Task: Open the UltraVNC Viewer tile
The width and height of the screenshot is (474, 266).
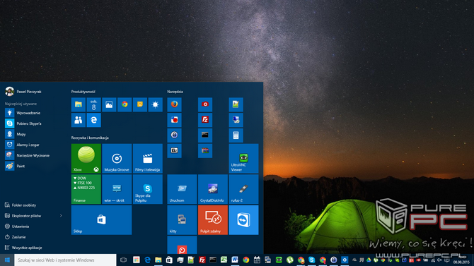Action: click(x=243, y=158)
